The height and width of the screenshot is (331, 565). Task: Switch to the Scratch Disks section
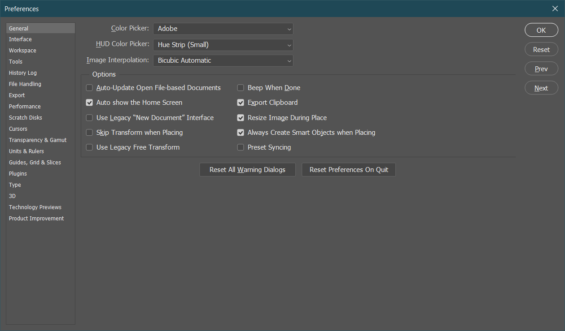[25, 117]
